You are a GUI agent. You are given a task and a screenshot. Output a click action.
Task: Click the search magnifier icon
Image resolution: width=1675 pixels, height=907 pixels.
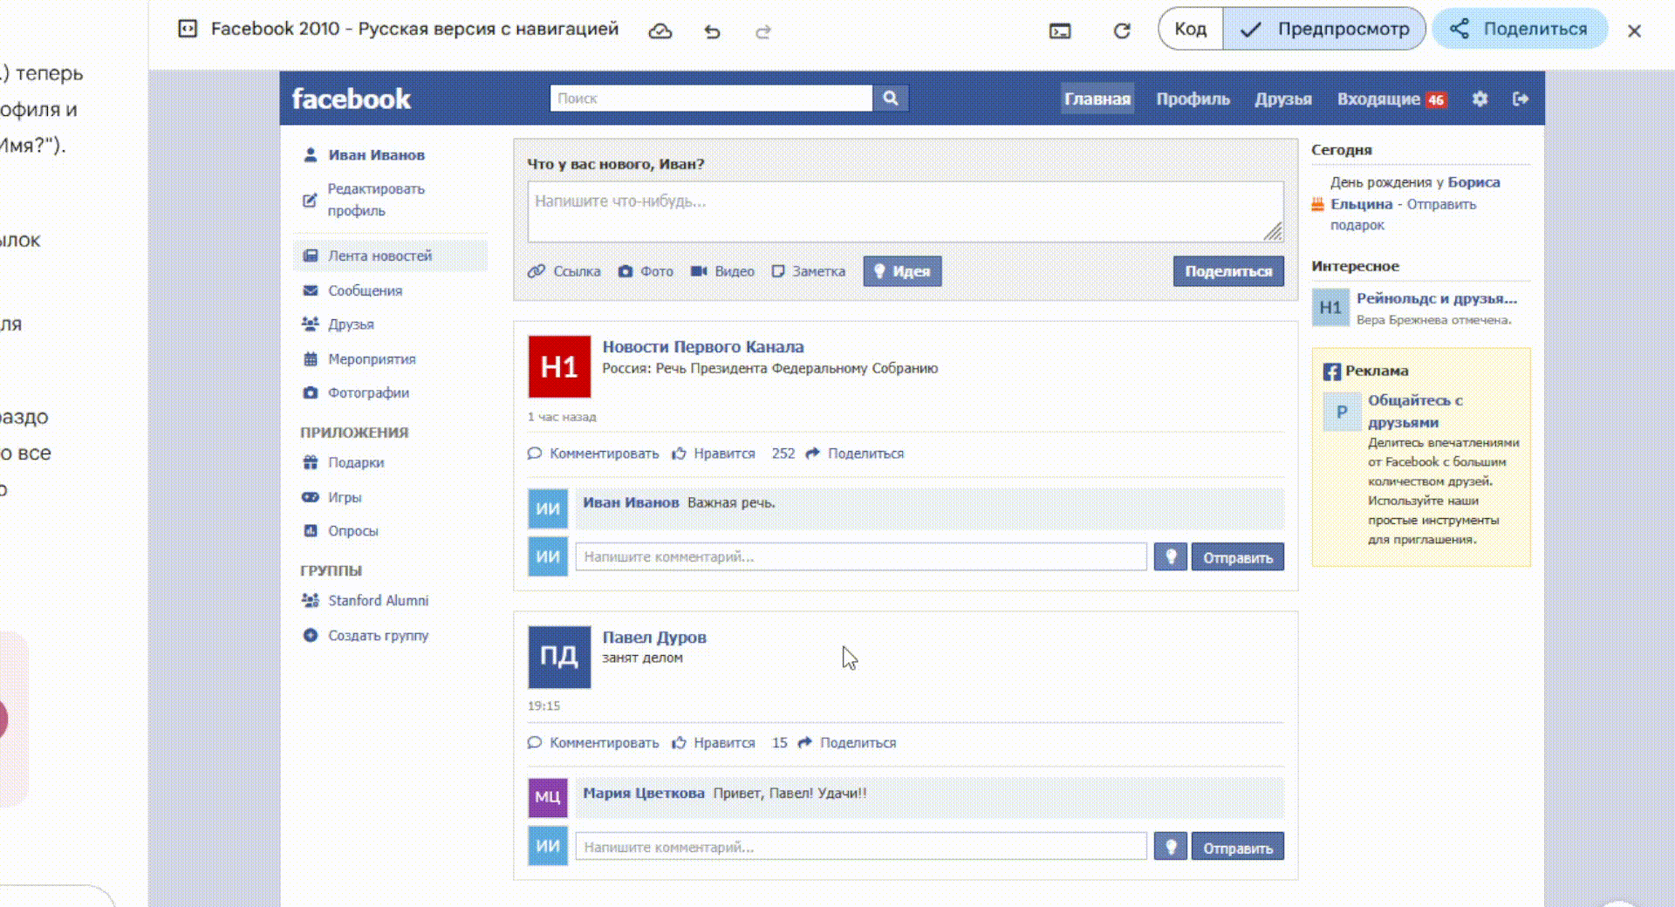[x=890, y=98]
